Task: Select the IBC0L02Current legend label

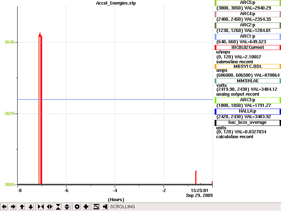Action: (x=248, y=47)
